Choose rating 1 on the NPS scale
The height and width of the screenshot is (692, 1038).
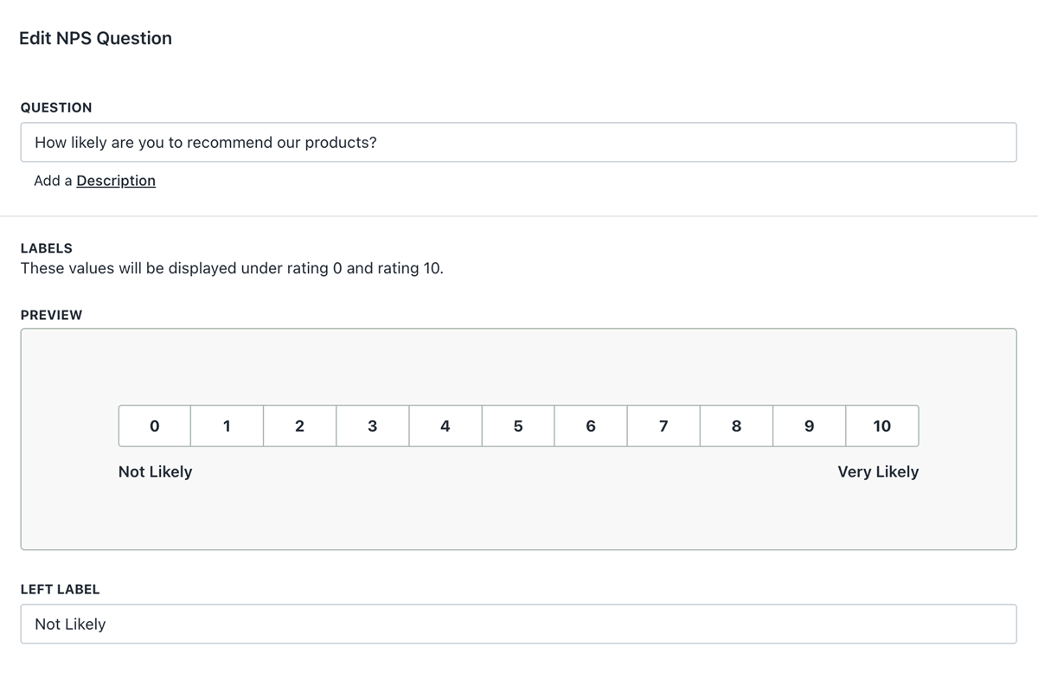(x=227, y=426)
